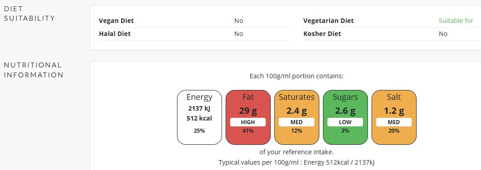
Task: Select the green Sugars 2.6 g tile
Action: click(x=345, y=117)
